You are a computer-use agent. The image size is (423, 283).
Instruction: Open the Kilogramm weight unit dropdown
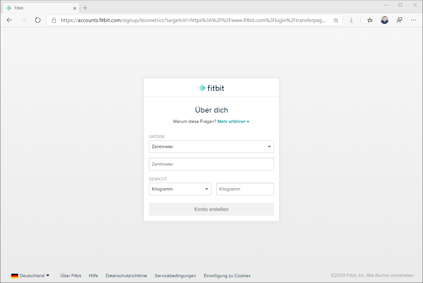point(180,189)
